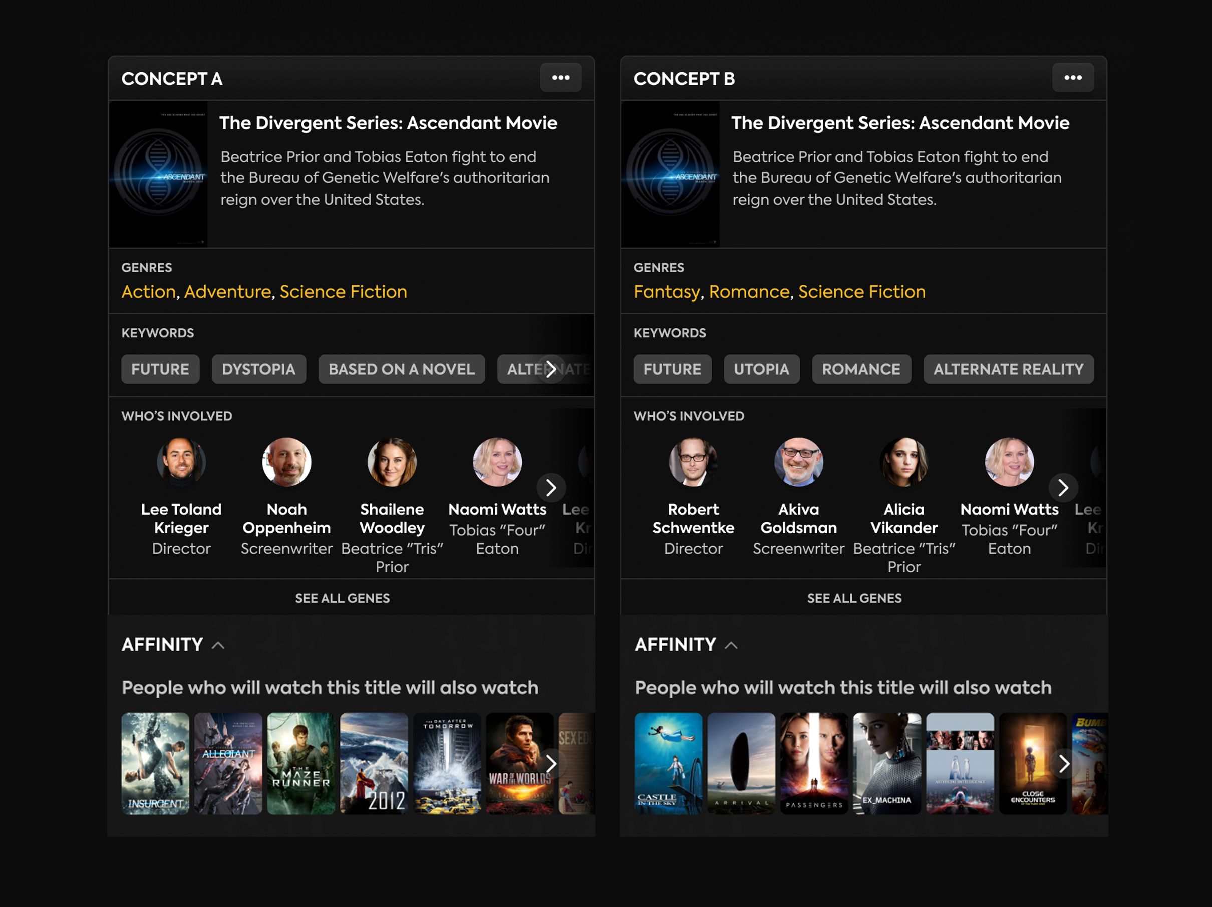Click FUTURE keyword in Concept A
The height and width of the screenshot is (907, 1212).
coord(160,369)
